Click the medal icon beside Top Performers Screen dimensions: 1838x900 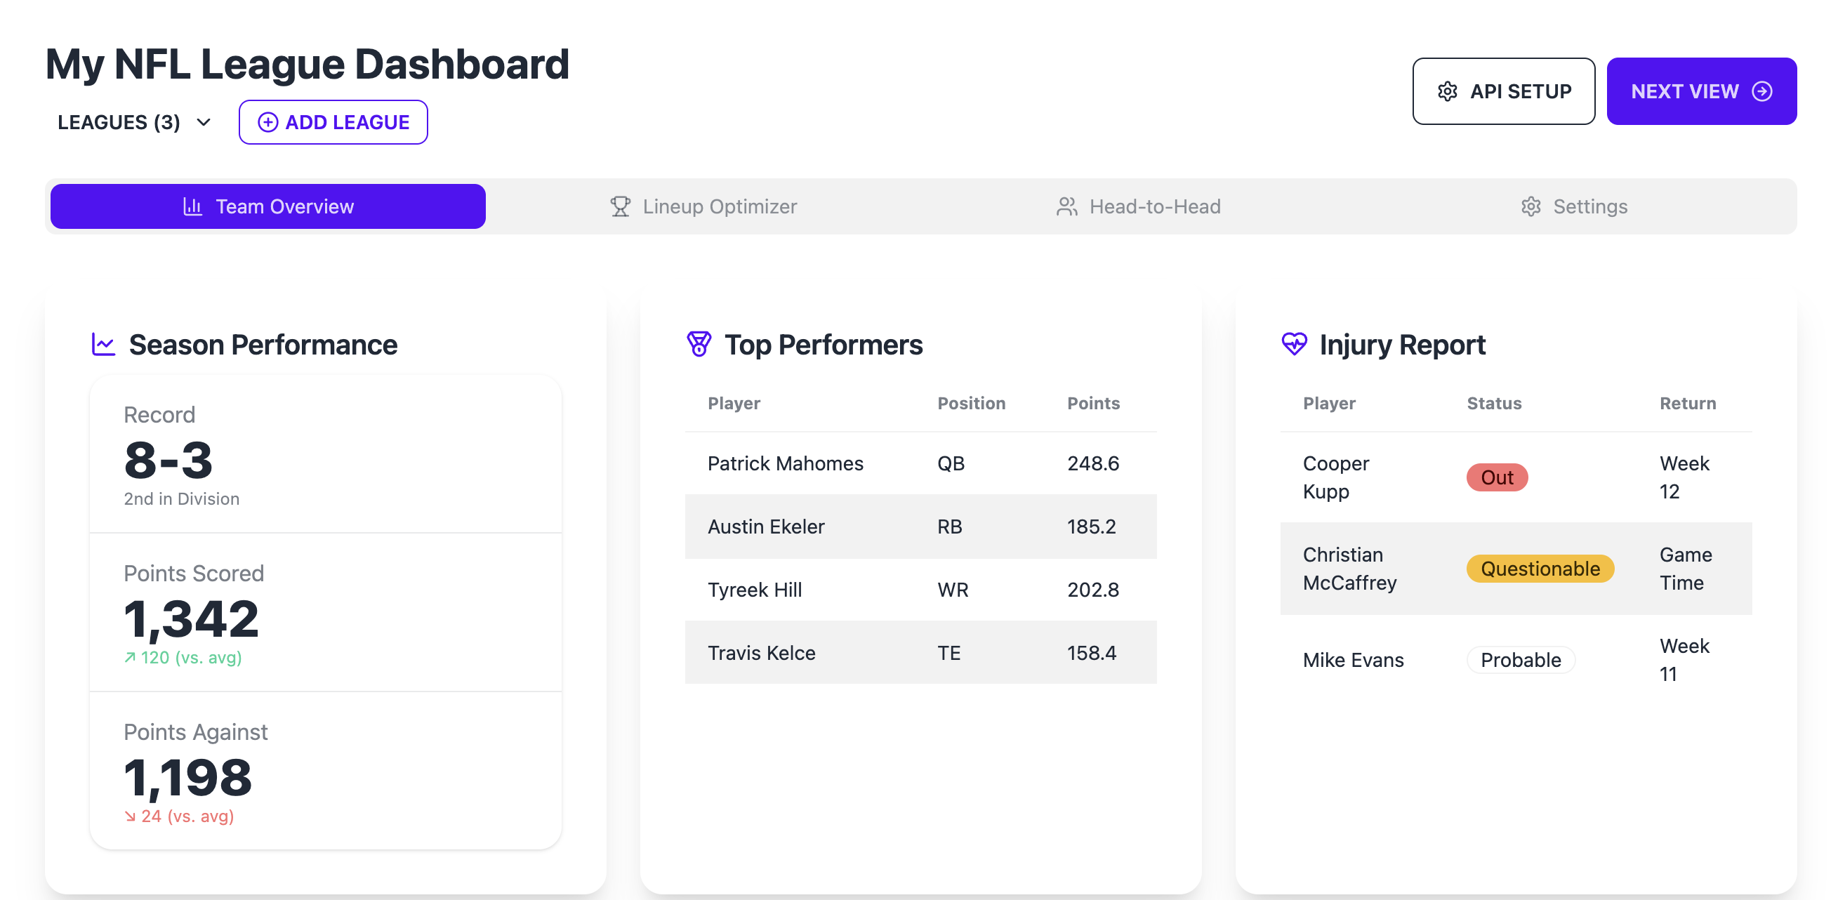tap(699, 344)
